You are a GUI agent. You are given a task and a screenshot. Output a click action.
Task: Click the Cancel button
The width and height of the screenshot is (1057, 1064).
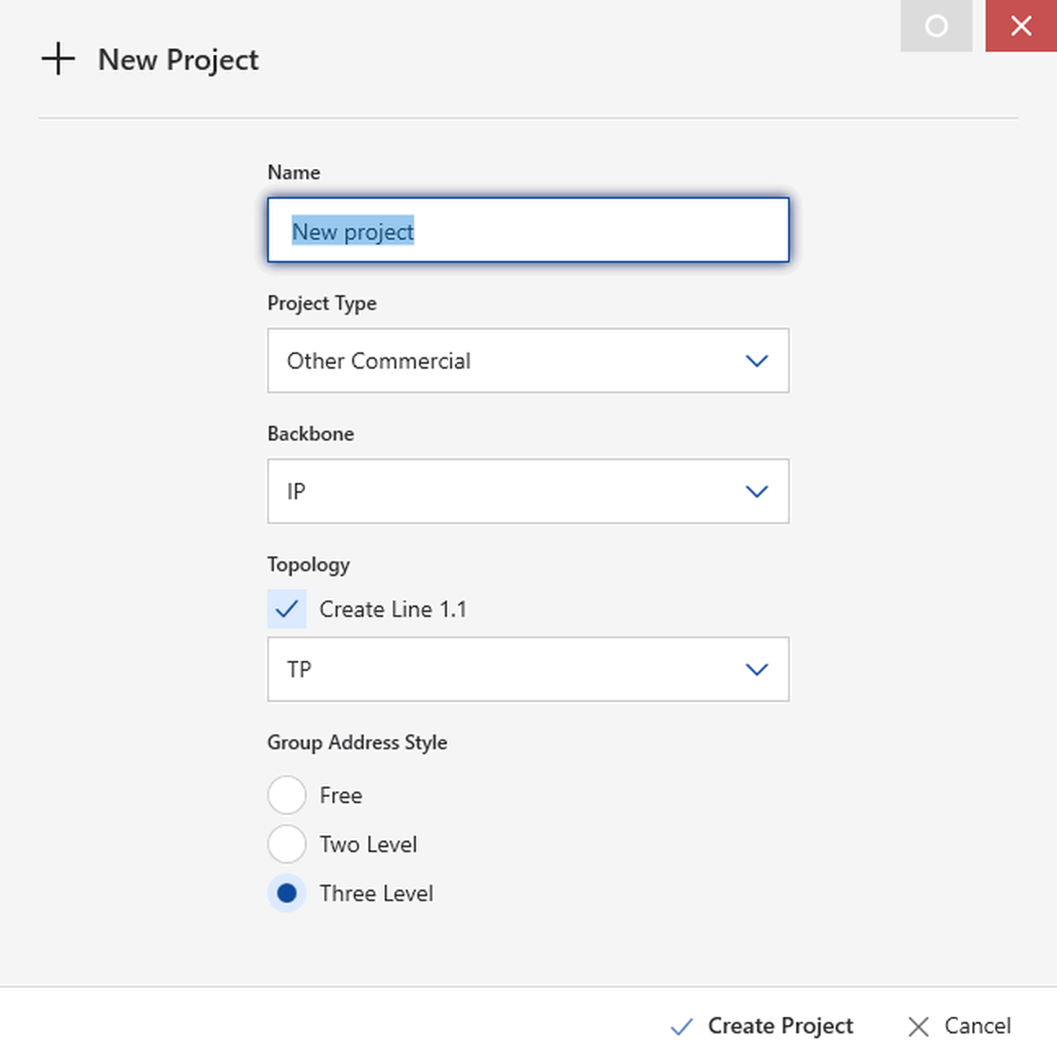(x=960, y=1026)
